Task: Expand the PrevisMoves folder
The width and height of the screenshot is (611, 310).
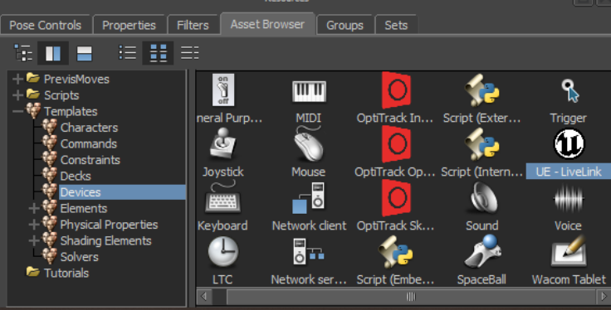Action: [x=17, y=79]
